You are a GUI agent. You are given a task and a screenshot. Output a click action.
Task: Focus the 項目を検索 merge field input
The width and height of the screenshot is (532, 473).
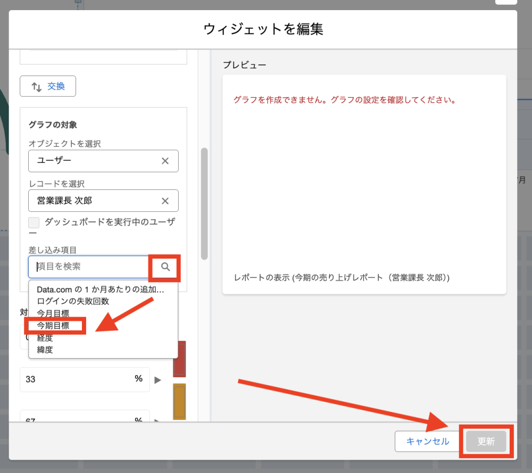[89, 267]
